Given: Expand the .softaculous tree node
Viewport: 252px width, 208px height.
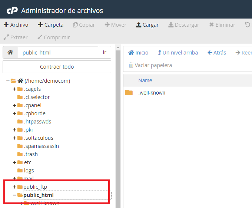Looking at the screenshot, I should click(14, 138).
